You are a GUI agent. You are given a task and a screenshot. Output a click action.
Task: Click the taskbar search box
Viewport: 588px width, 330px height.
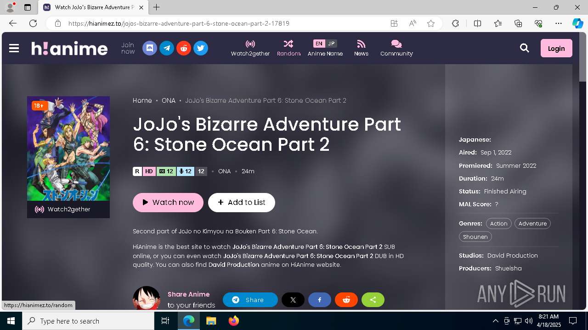coord(88,321)
